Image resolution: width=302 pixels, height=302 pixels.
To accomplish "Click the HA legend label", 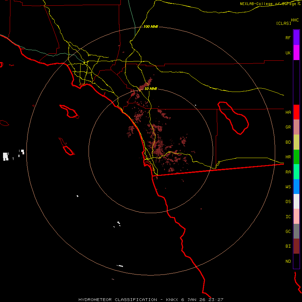I will pos(288,112).
